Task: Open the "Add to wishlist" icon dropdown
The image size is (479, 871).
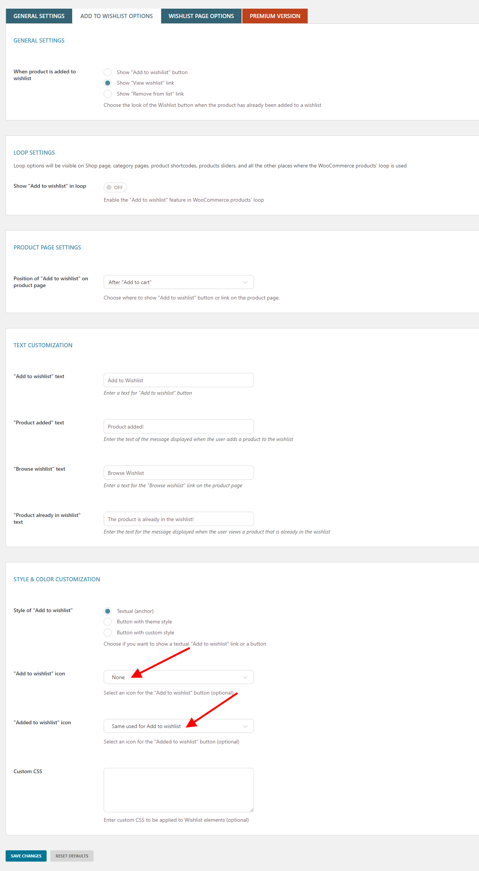Action: tap(179, 677)
